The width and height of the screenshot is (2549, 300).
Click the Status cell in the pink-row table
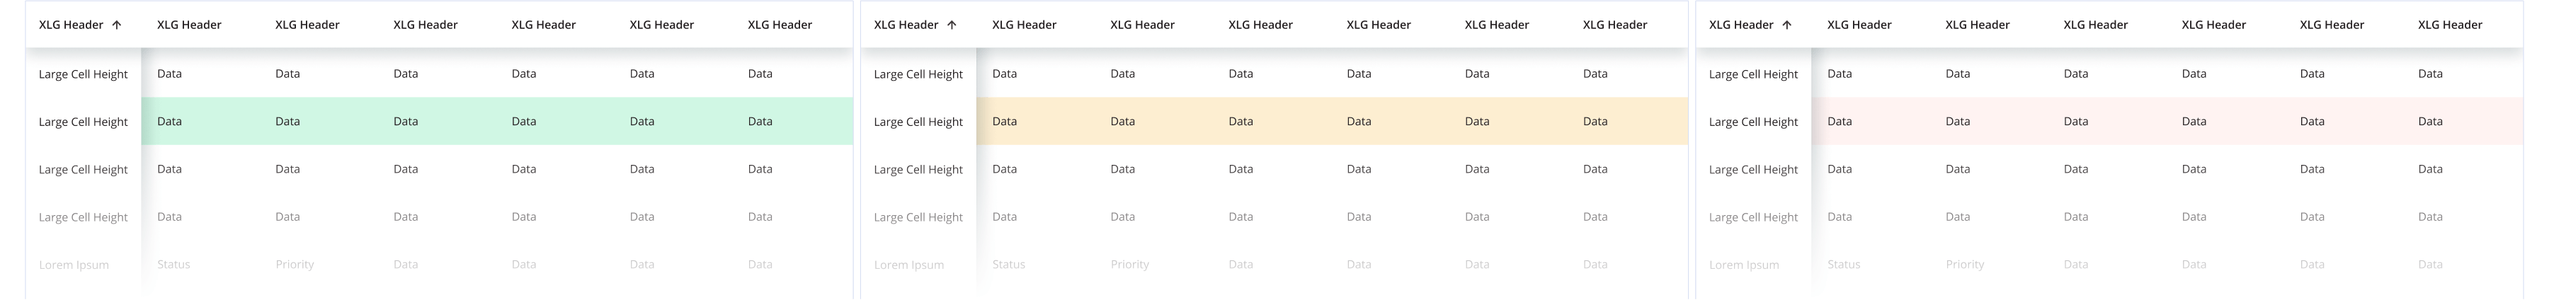(x=1844, y=265)
